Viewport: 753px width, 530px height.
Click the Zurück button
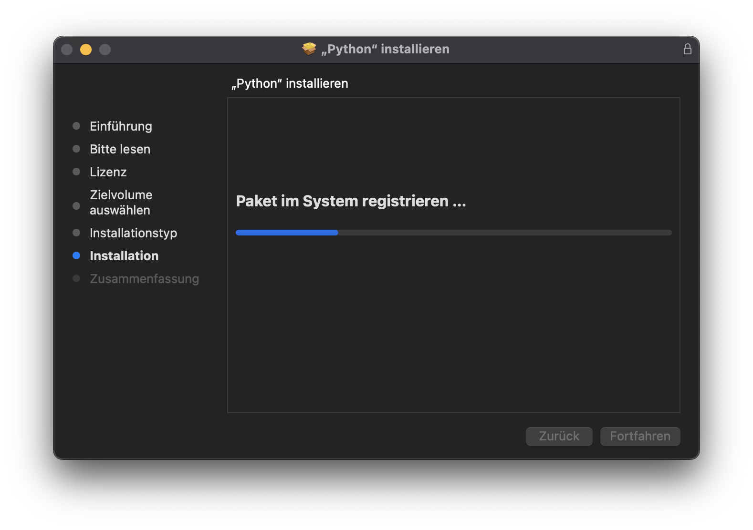(559, 436)
